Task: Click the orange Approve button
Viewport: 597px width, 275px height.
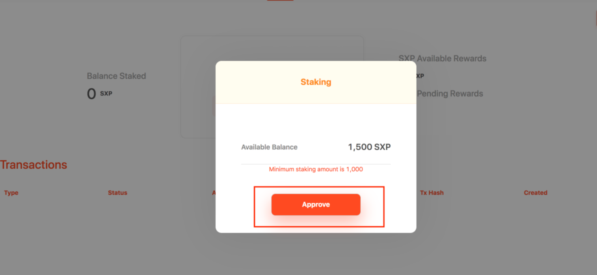Action: tap(316, 204)
